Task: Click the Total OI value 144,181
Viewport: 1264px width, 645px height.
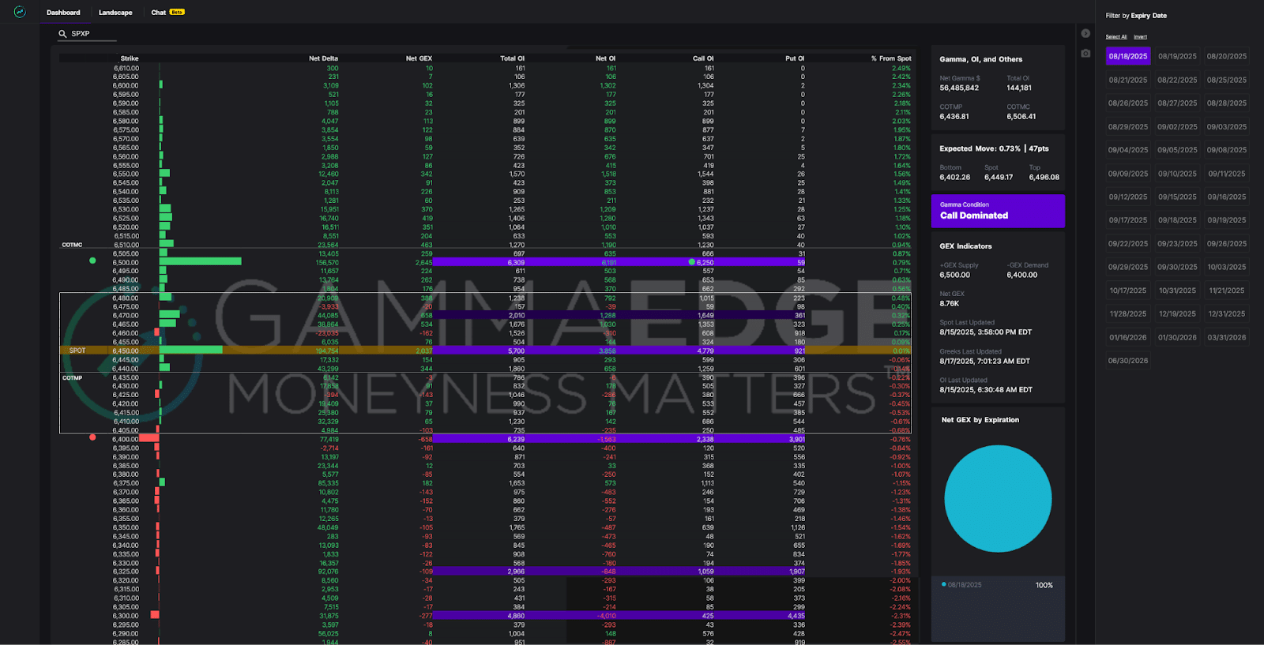Action: pos(1019,88)
